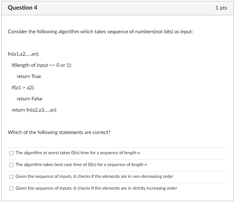Click 'The algorithm at worst takes' answer text
This screenshot has height=203, width=235.
[x=78, y=153]
